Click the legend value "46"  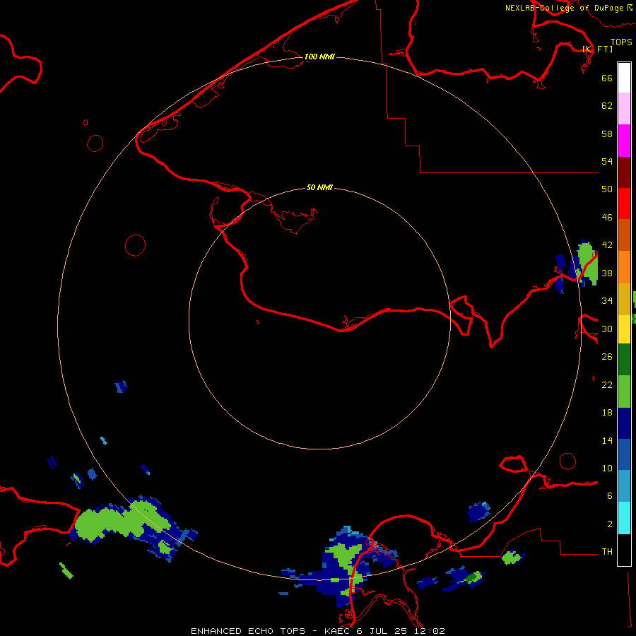pyautogui.click(x=607, y=218)
